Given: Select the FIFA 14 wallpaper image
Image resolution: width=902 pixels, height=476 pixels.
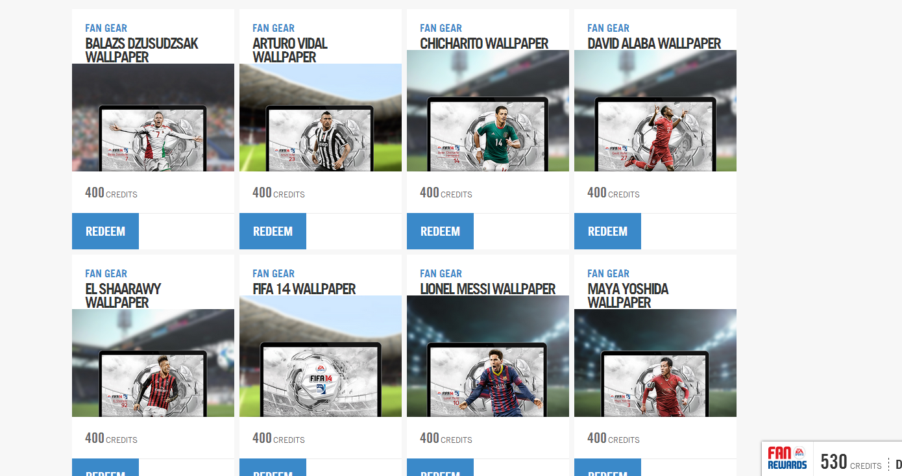Looking at the screenshot, I should coord(321,356).
